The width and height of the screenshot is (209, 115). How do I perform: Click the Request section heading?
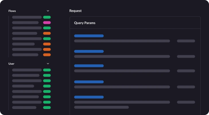pos(76,11)
